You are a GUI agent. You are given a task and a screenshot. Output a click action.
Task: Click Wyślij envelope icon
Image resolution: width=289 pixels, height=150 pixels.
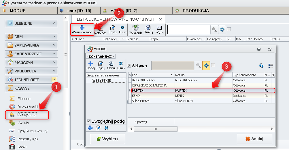point(159,28)
